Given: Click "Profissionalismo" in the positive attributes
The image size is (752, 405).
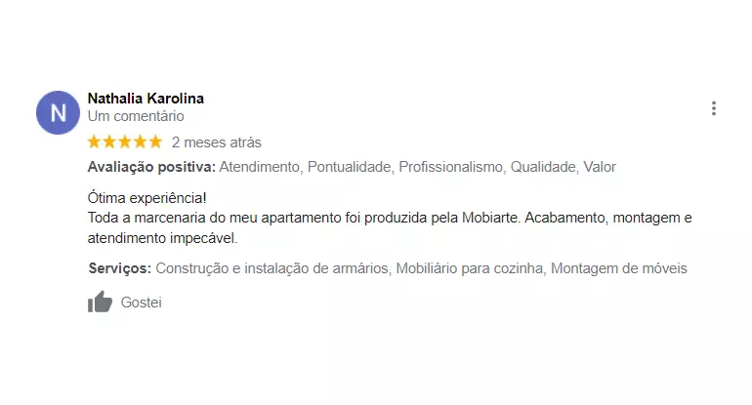Looking at the screenshot, I should (450, 167).
